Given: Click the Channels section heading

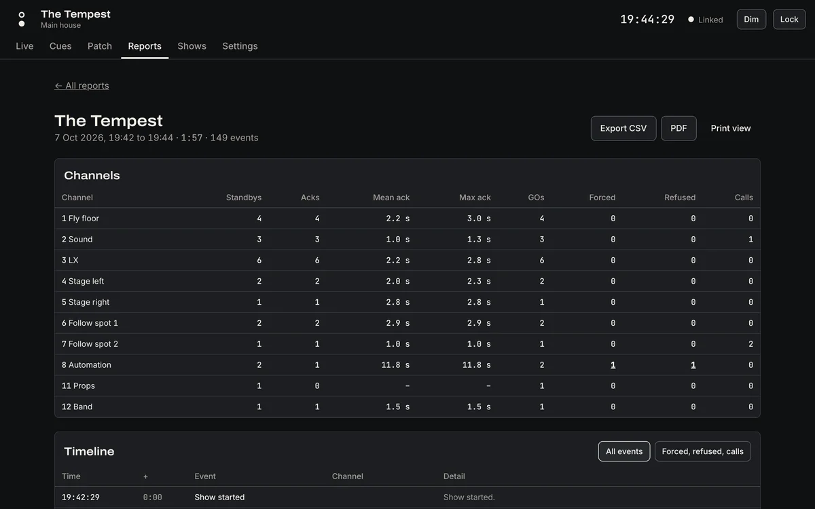Looking at the screenshot, I should click(x=92, y=175).
